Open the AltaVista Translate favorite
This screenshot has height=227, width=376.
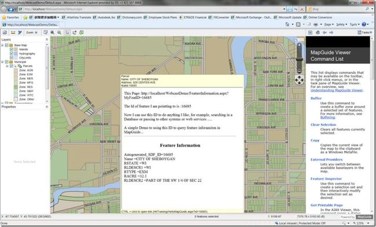pos(76,17)
